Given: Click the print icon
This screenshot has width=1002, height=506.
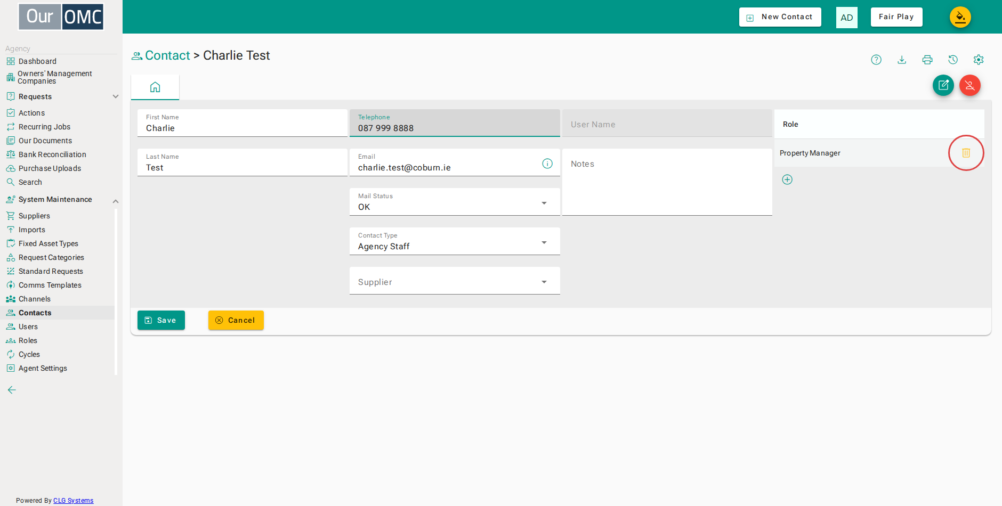Looking at the screenshot, I should pyautogui.click(x=927, y=60).
